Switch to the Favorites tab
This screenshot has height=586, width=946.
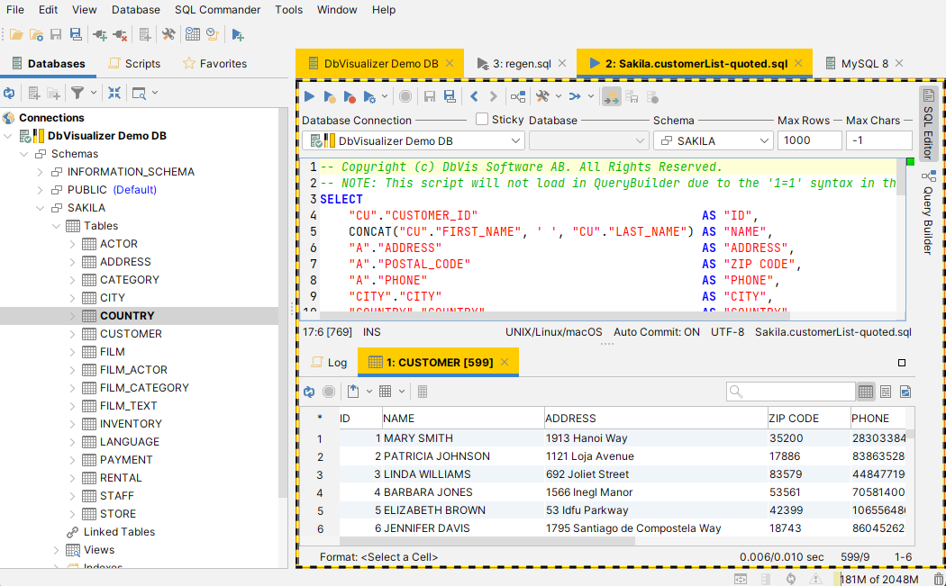(x=214, y=63)
